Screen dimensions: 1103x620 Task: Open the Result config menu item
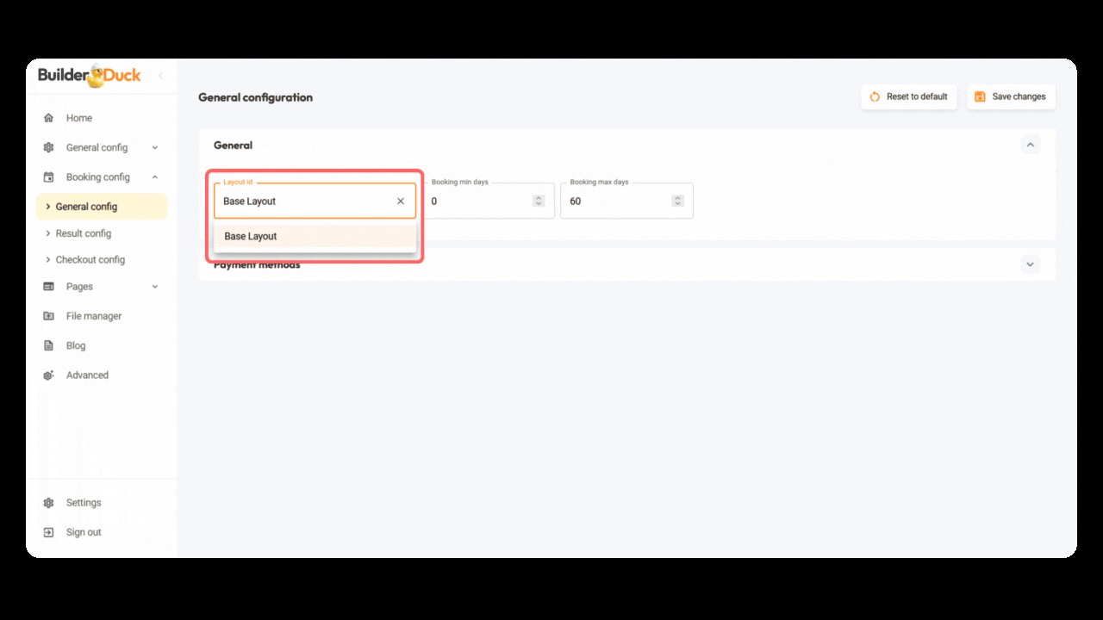point(83,233)
